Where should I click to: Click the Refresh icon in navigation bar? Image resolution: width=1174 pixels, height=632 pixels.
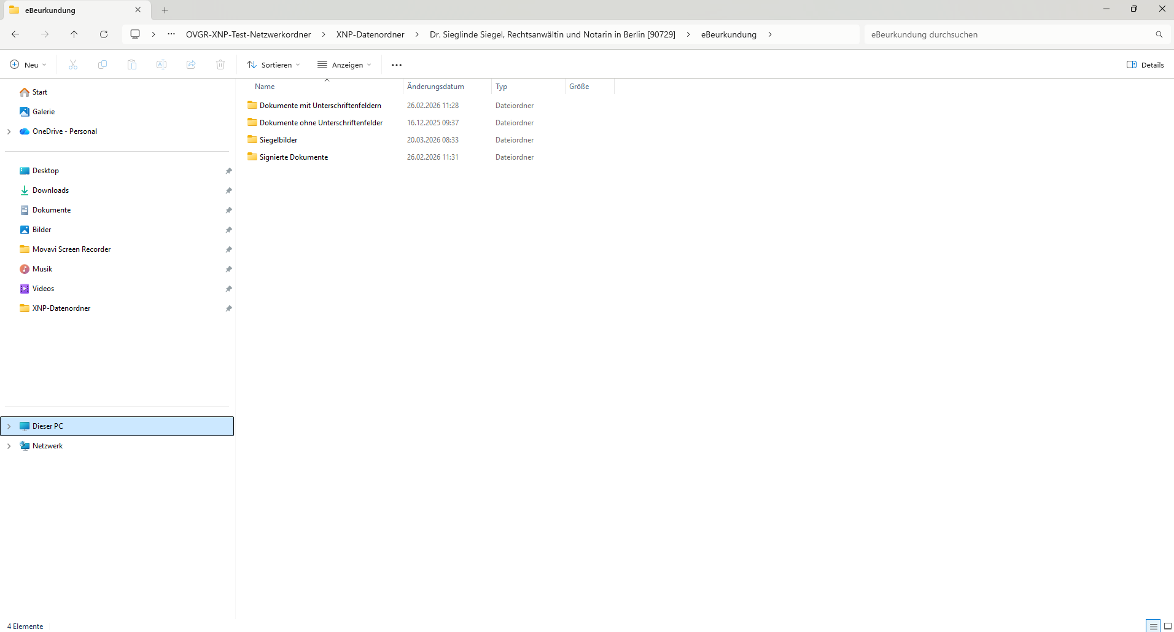(x=104, y=34)
